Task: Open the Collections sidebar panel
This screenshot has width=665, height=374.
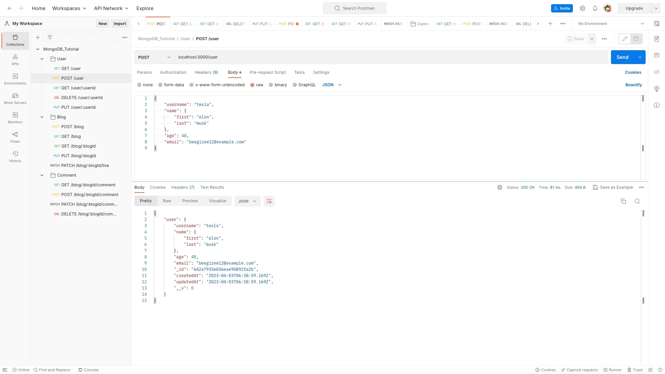Action: point(15,41)
